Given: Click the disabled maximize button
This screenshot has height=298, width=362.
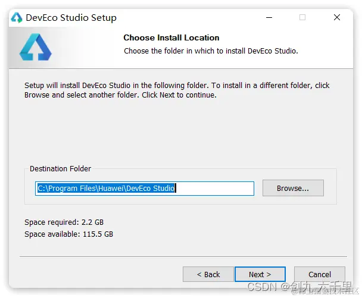Looking at the screenshot, I should (x=302, y=17).
